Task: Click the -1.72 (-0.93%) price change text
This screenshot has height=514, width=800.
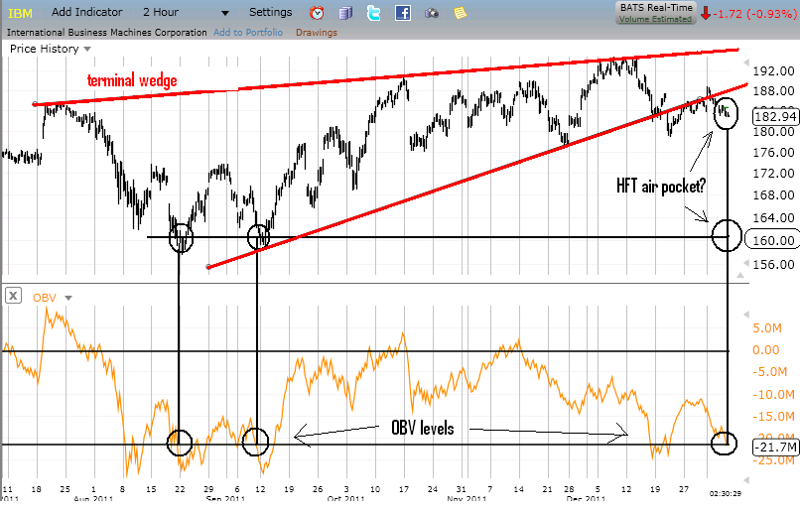Action: coord(754,14)
